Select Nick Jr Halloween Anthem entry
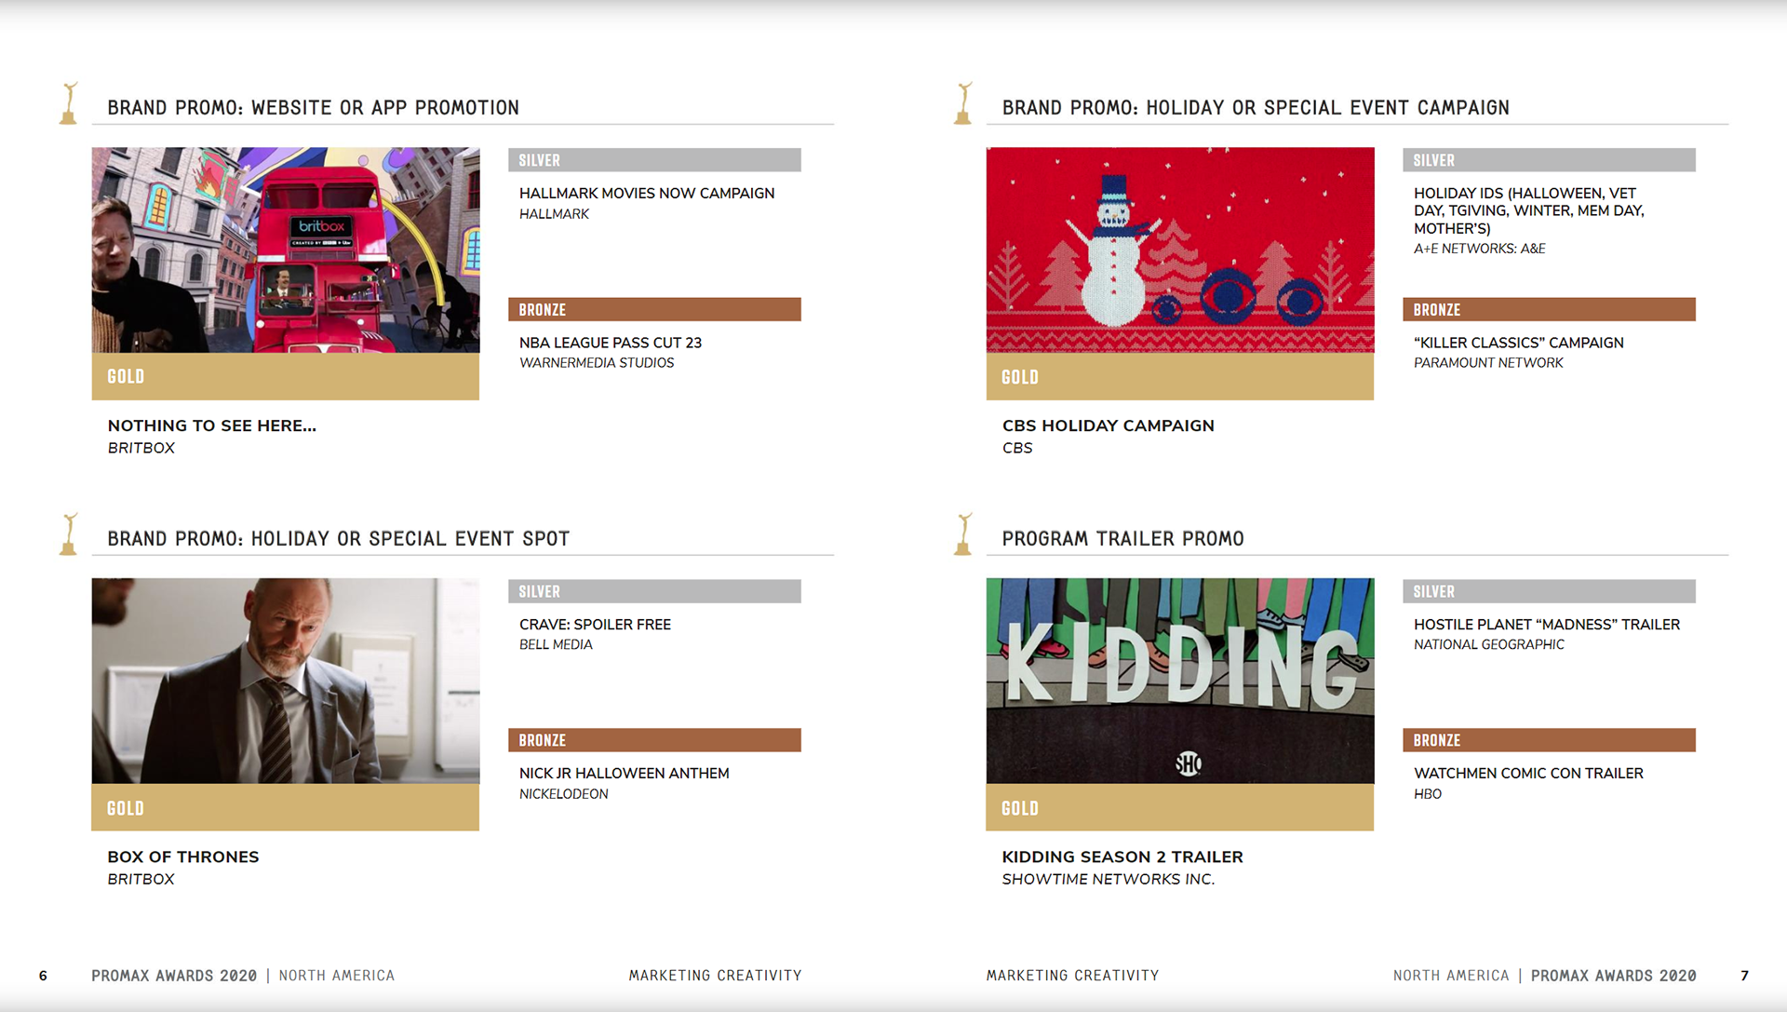This screenshot has height=1012, width=1787. 624,774
